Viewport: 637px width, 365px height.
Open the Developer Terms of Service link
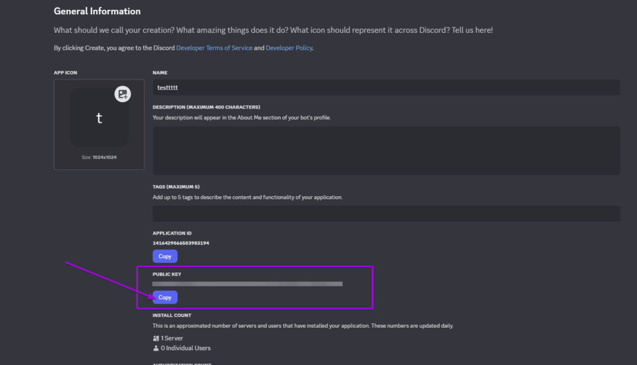[214, 47]
